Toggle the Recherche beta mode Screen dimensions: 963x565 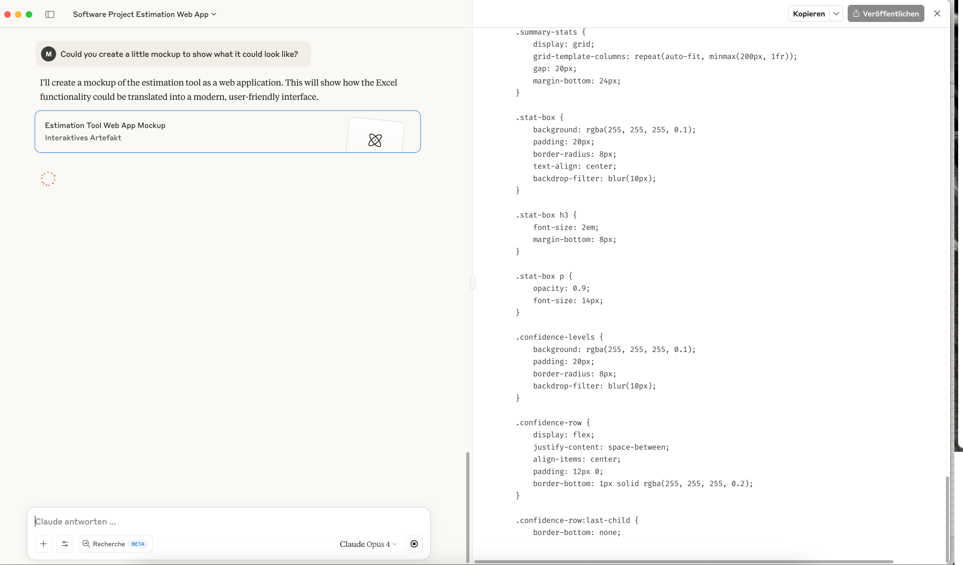coord(115,544)
